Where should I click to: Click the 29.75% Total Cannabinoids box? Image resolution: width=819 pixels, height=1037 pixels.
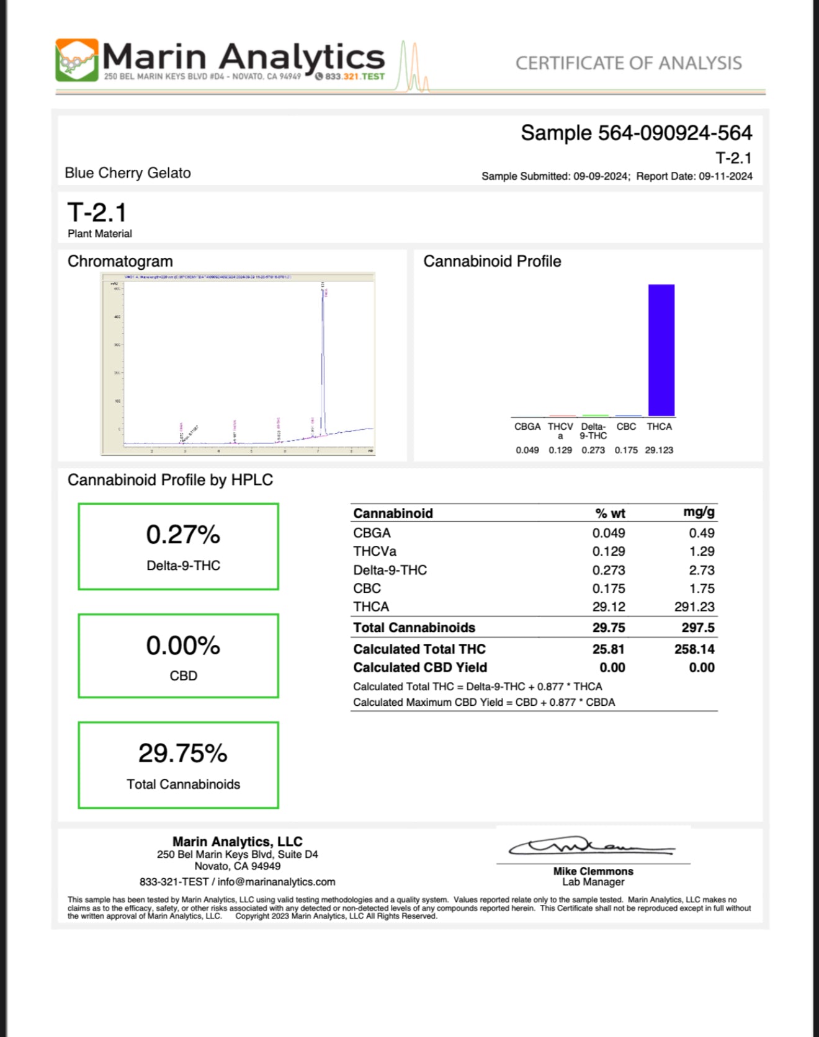click(x=179, y=765)
